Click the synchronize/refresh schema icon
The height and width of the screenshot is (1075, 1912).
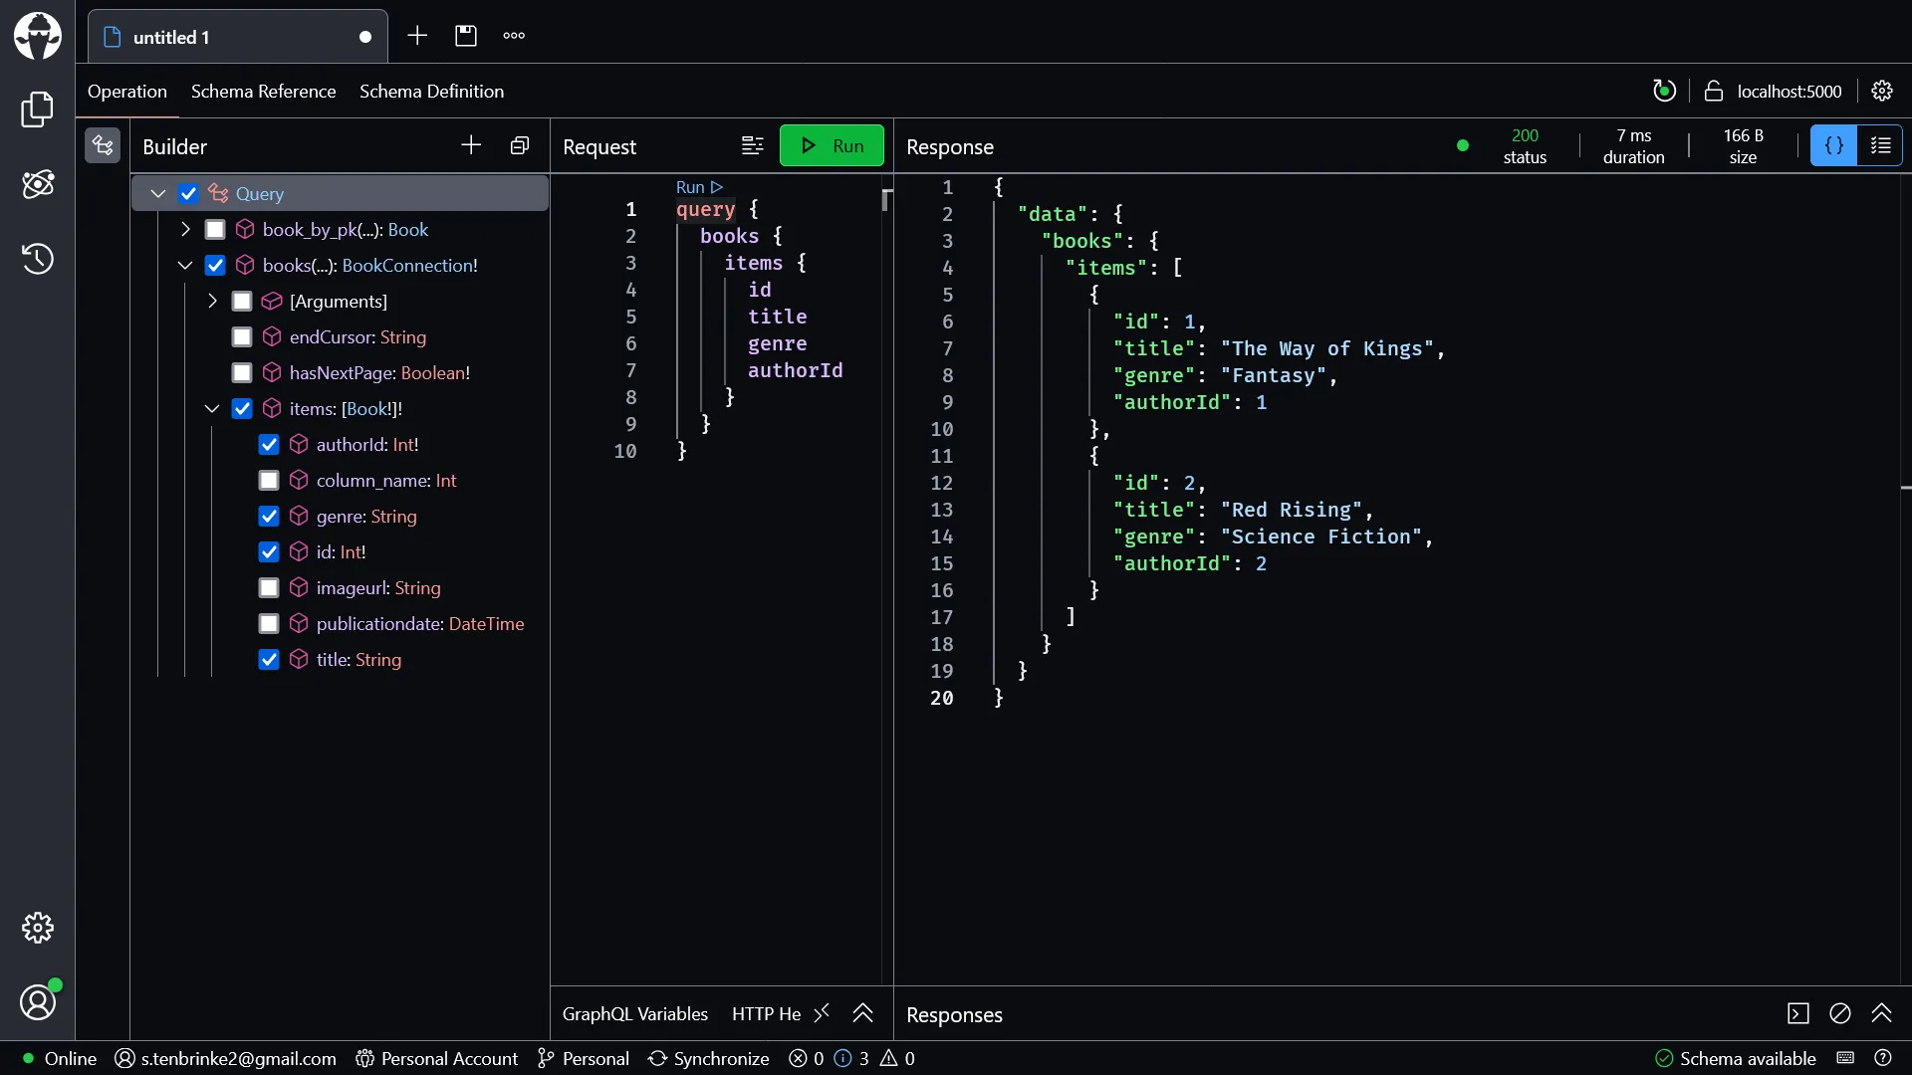[x=1664, y=91]
